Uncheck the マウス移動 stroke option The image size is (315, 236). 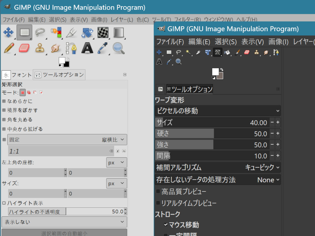click(165, 225)
